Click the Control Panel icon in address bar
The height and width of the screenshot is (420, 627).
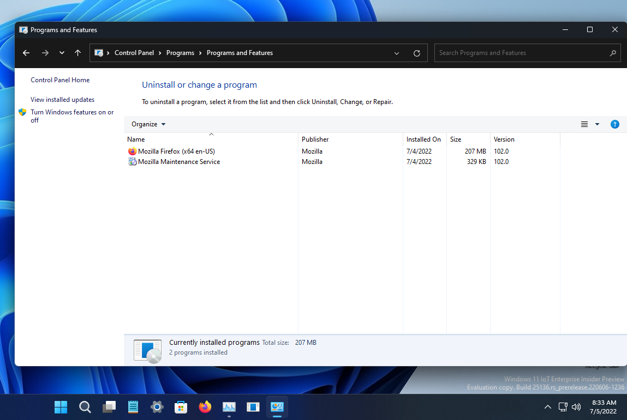[x=99, y=53]
